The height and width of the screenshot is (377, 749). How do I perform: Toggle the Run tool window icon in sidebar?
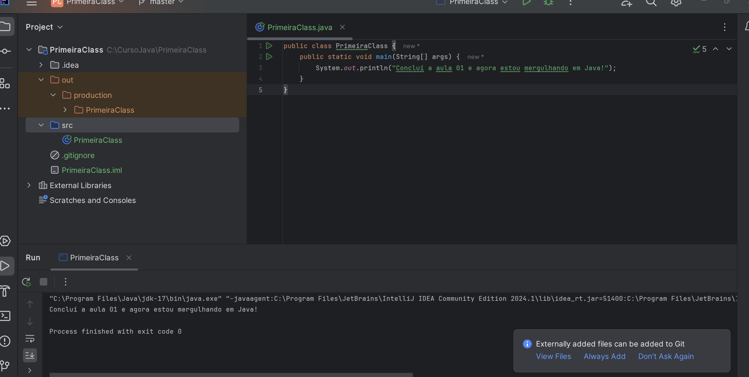[x=5, y=266]
